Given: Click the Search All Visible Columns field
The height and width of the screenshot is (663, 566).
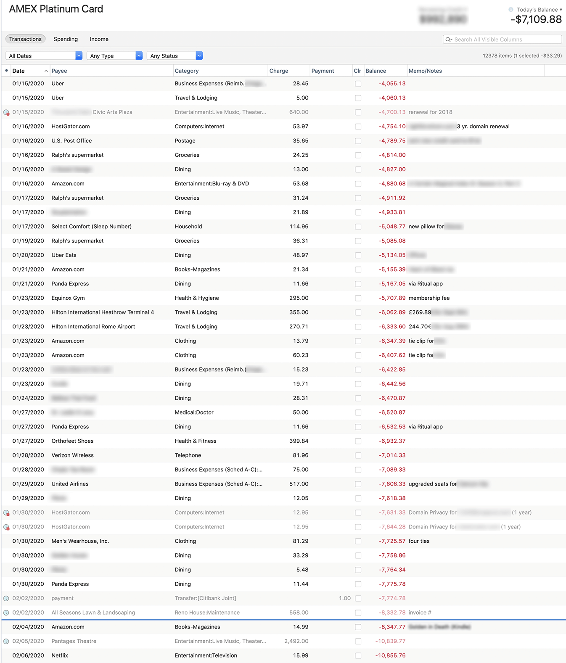Looking at the screenshot, I should (503, 40).
